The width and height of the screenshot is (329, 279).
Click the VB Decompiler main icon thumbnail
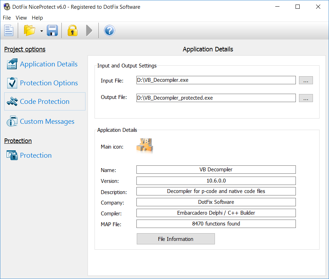coord(144,145)
